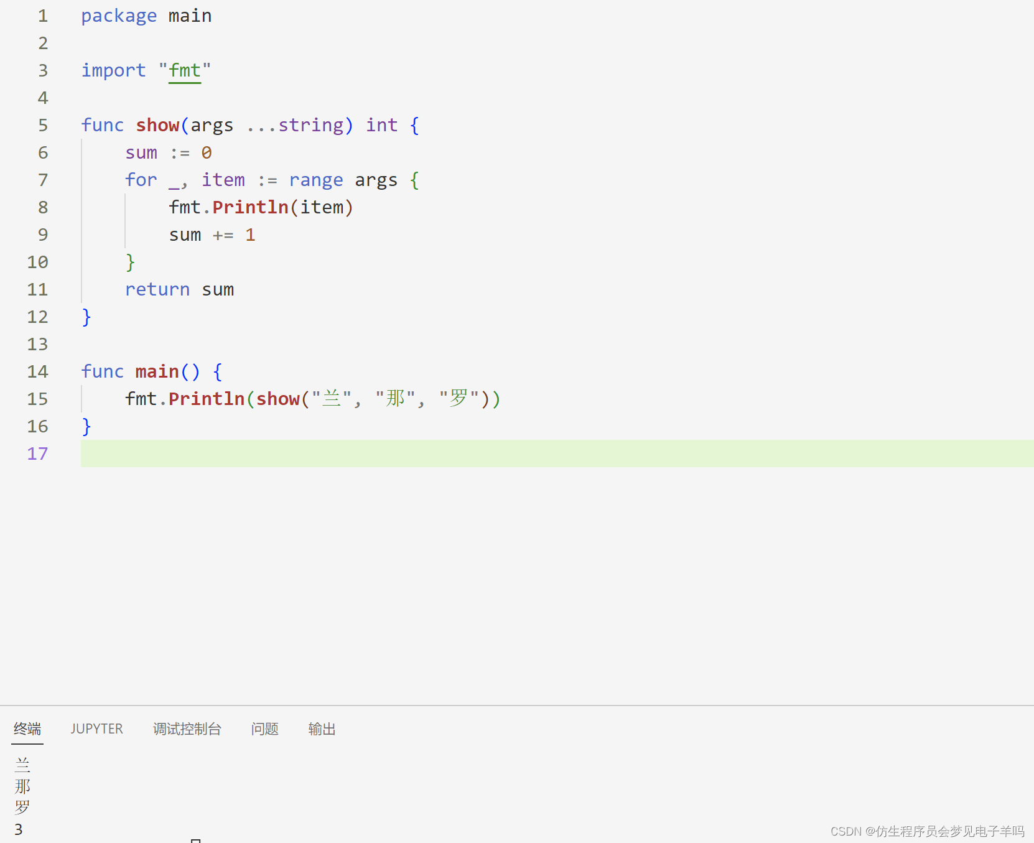Click line number 14 in gutter

pyautogui.click(x=37, y=371)
